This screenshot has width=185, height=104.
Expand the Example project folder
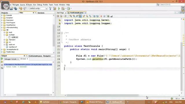tap(2, 15)
